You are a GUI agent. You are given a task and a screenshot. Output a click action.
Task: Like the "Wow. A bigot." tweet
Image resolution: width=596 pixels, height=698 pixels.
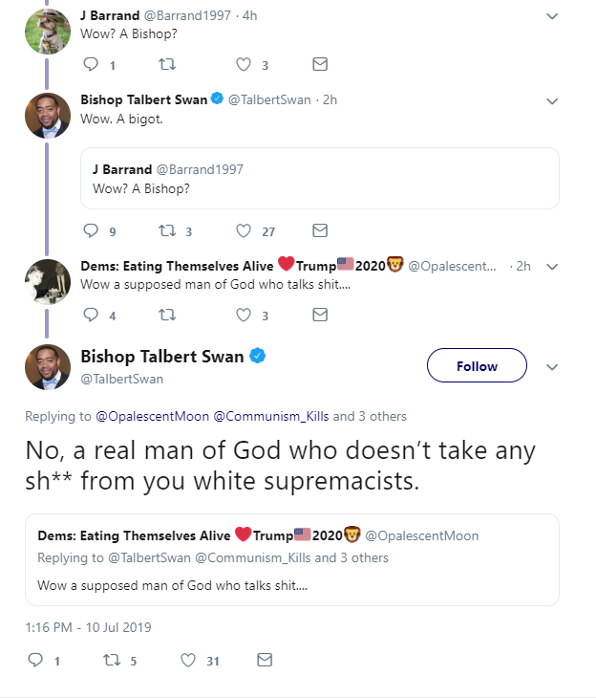click(x=244, y=230)
